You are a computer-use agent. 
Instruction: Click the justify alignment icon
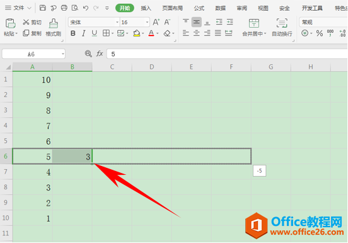click(x=218, y=33)
